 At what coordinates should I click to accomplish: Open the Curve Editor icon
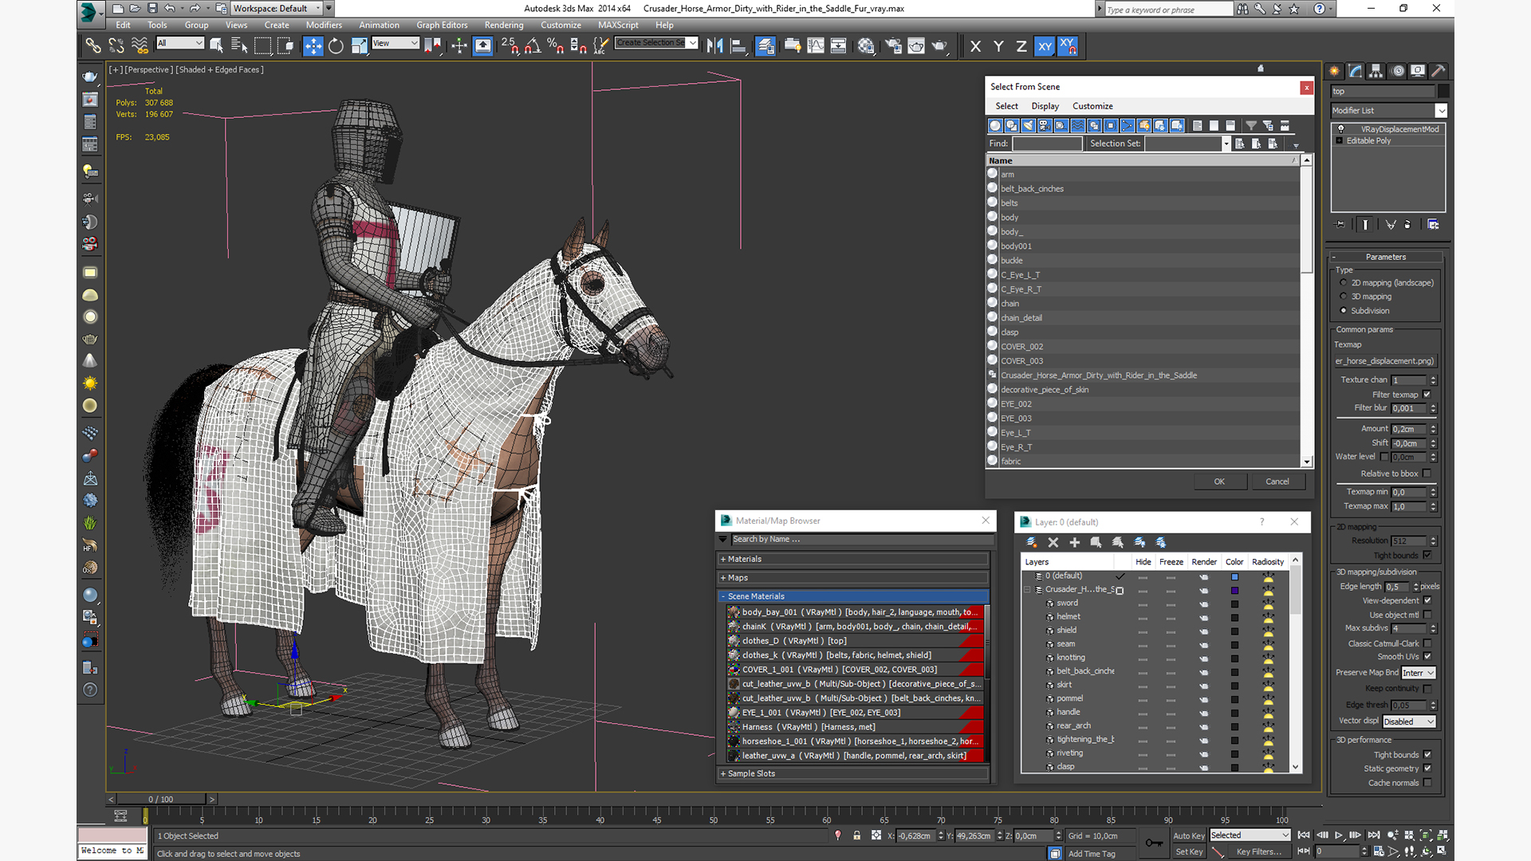(816, 46)
